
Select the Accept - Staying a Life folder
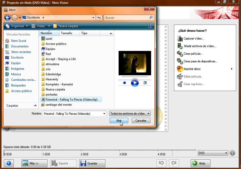coord(58,59)
